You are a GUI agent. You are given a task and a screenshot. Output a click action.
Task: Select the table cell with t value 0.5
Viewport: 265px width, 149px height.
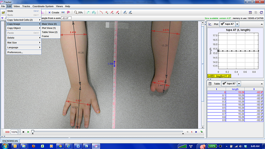click(217, 108)
